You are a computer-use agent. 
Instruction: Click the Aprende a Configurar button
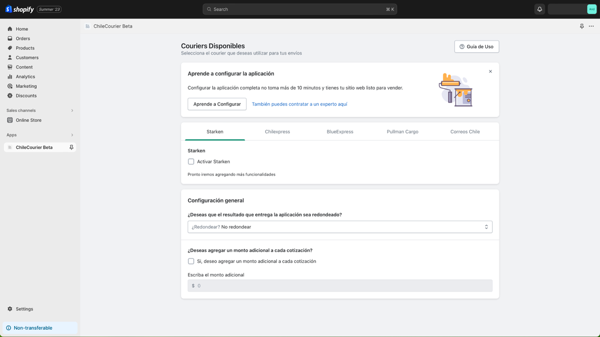[217, 104]
